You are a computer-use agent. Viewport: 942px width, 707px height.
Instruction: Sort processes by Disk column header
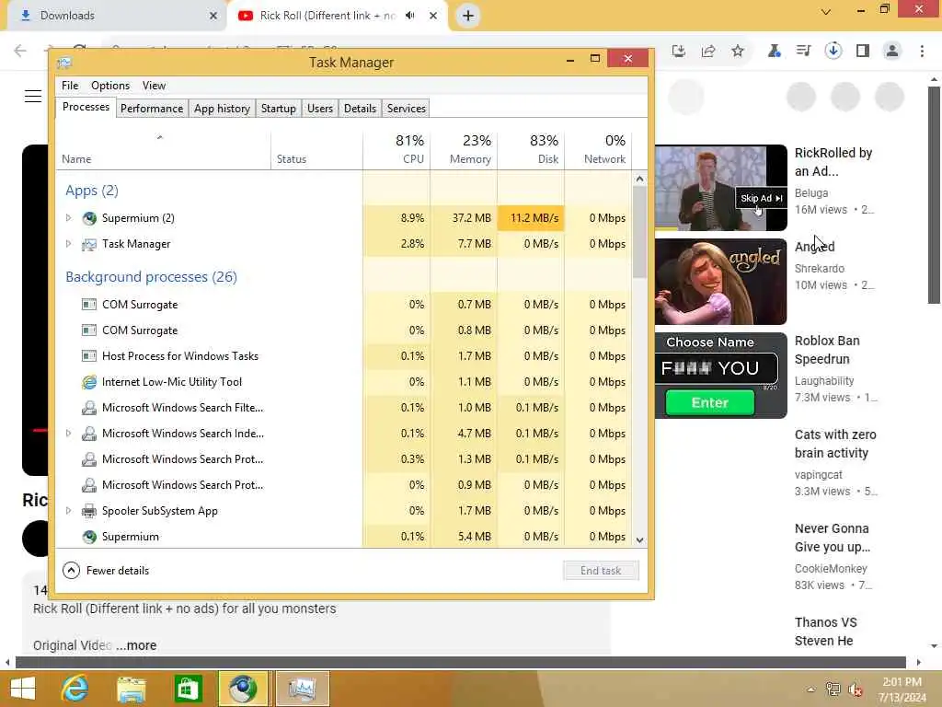coord(531,148)
